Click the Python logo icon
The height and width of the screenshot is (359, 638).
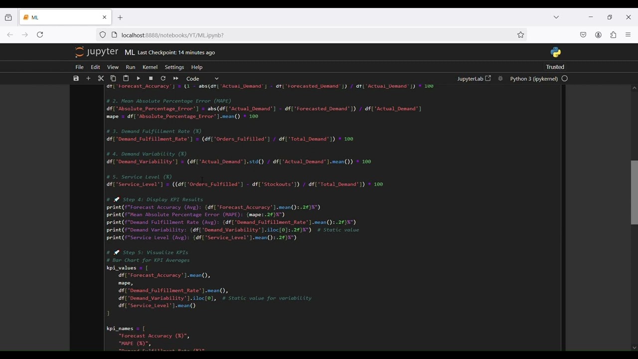(x=556, y=52)
